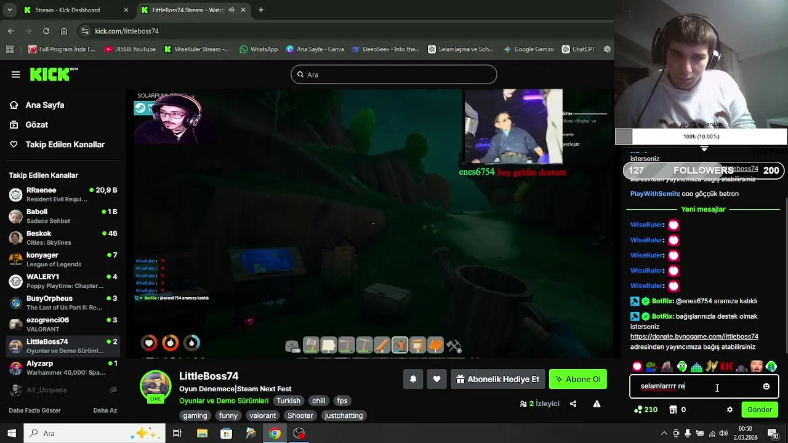Collapse list with Daha Az
788x443 pixels.
pos(105,410)
